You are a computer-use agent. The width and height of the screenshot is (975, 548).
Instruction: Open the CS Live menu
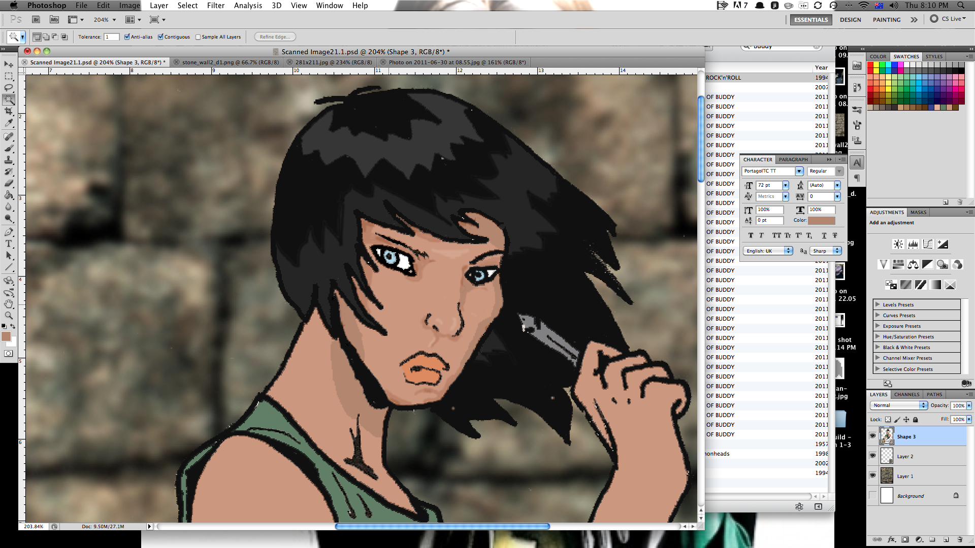pyautogui.click(x=948, y=19)
